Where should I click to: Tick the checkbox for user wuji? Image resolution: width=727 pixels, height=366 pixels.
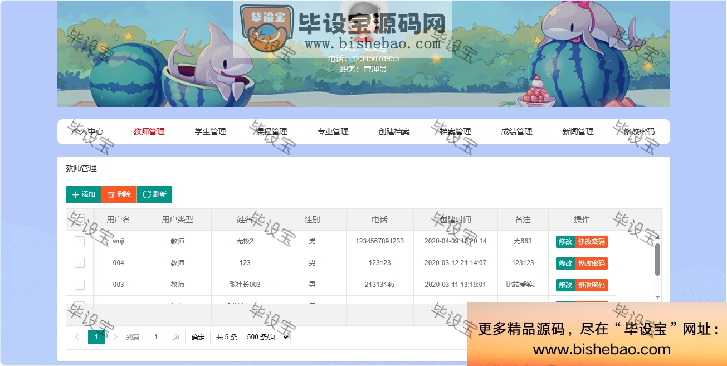pos(80,241)
